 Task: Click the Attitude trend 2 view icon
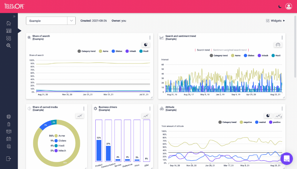279,116
